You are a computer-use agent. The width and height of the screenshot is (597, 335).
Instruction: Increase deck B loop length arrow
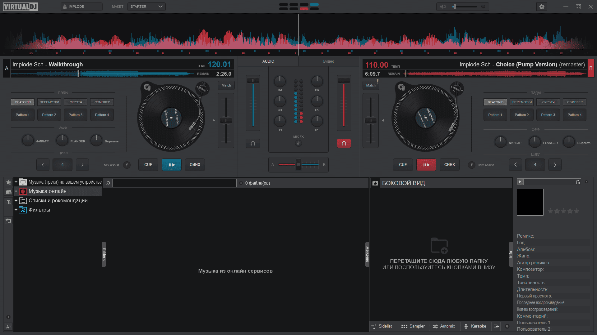coord(555,165)
